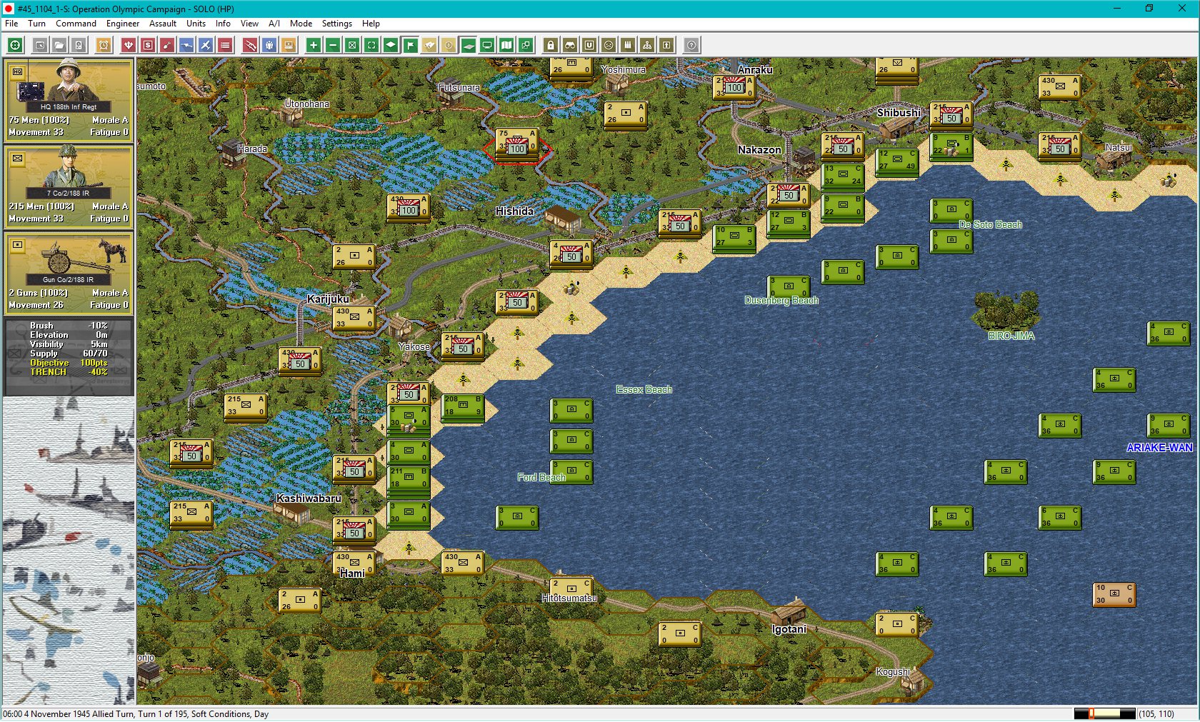Click the sad face morale icon
Viewport: 1200px width, 722px height.
point(609,46)
